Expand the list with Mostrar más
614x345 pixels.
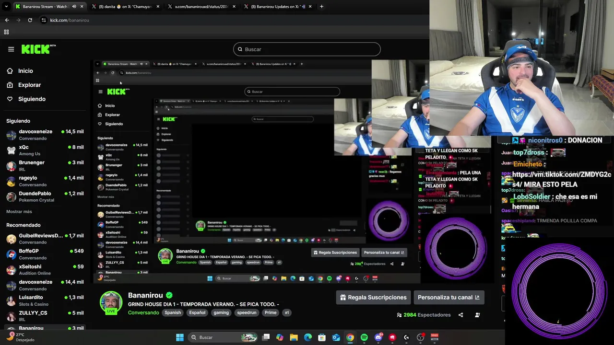tap(19, 211)
